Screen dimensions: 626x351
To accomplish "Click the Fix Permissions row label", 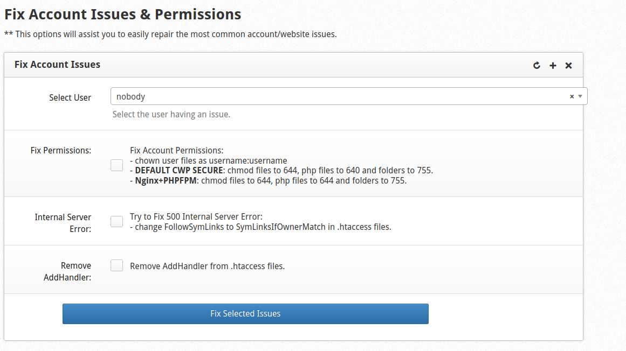I will (x=61, y=150).
